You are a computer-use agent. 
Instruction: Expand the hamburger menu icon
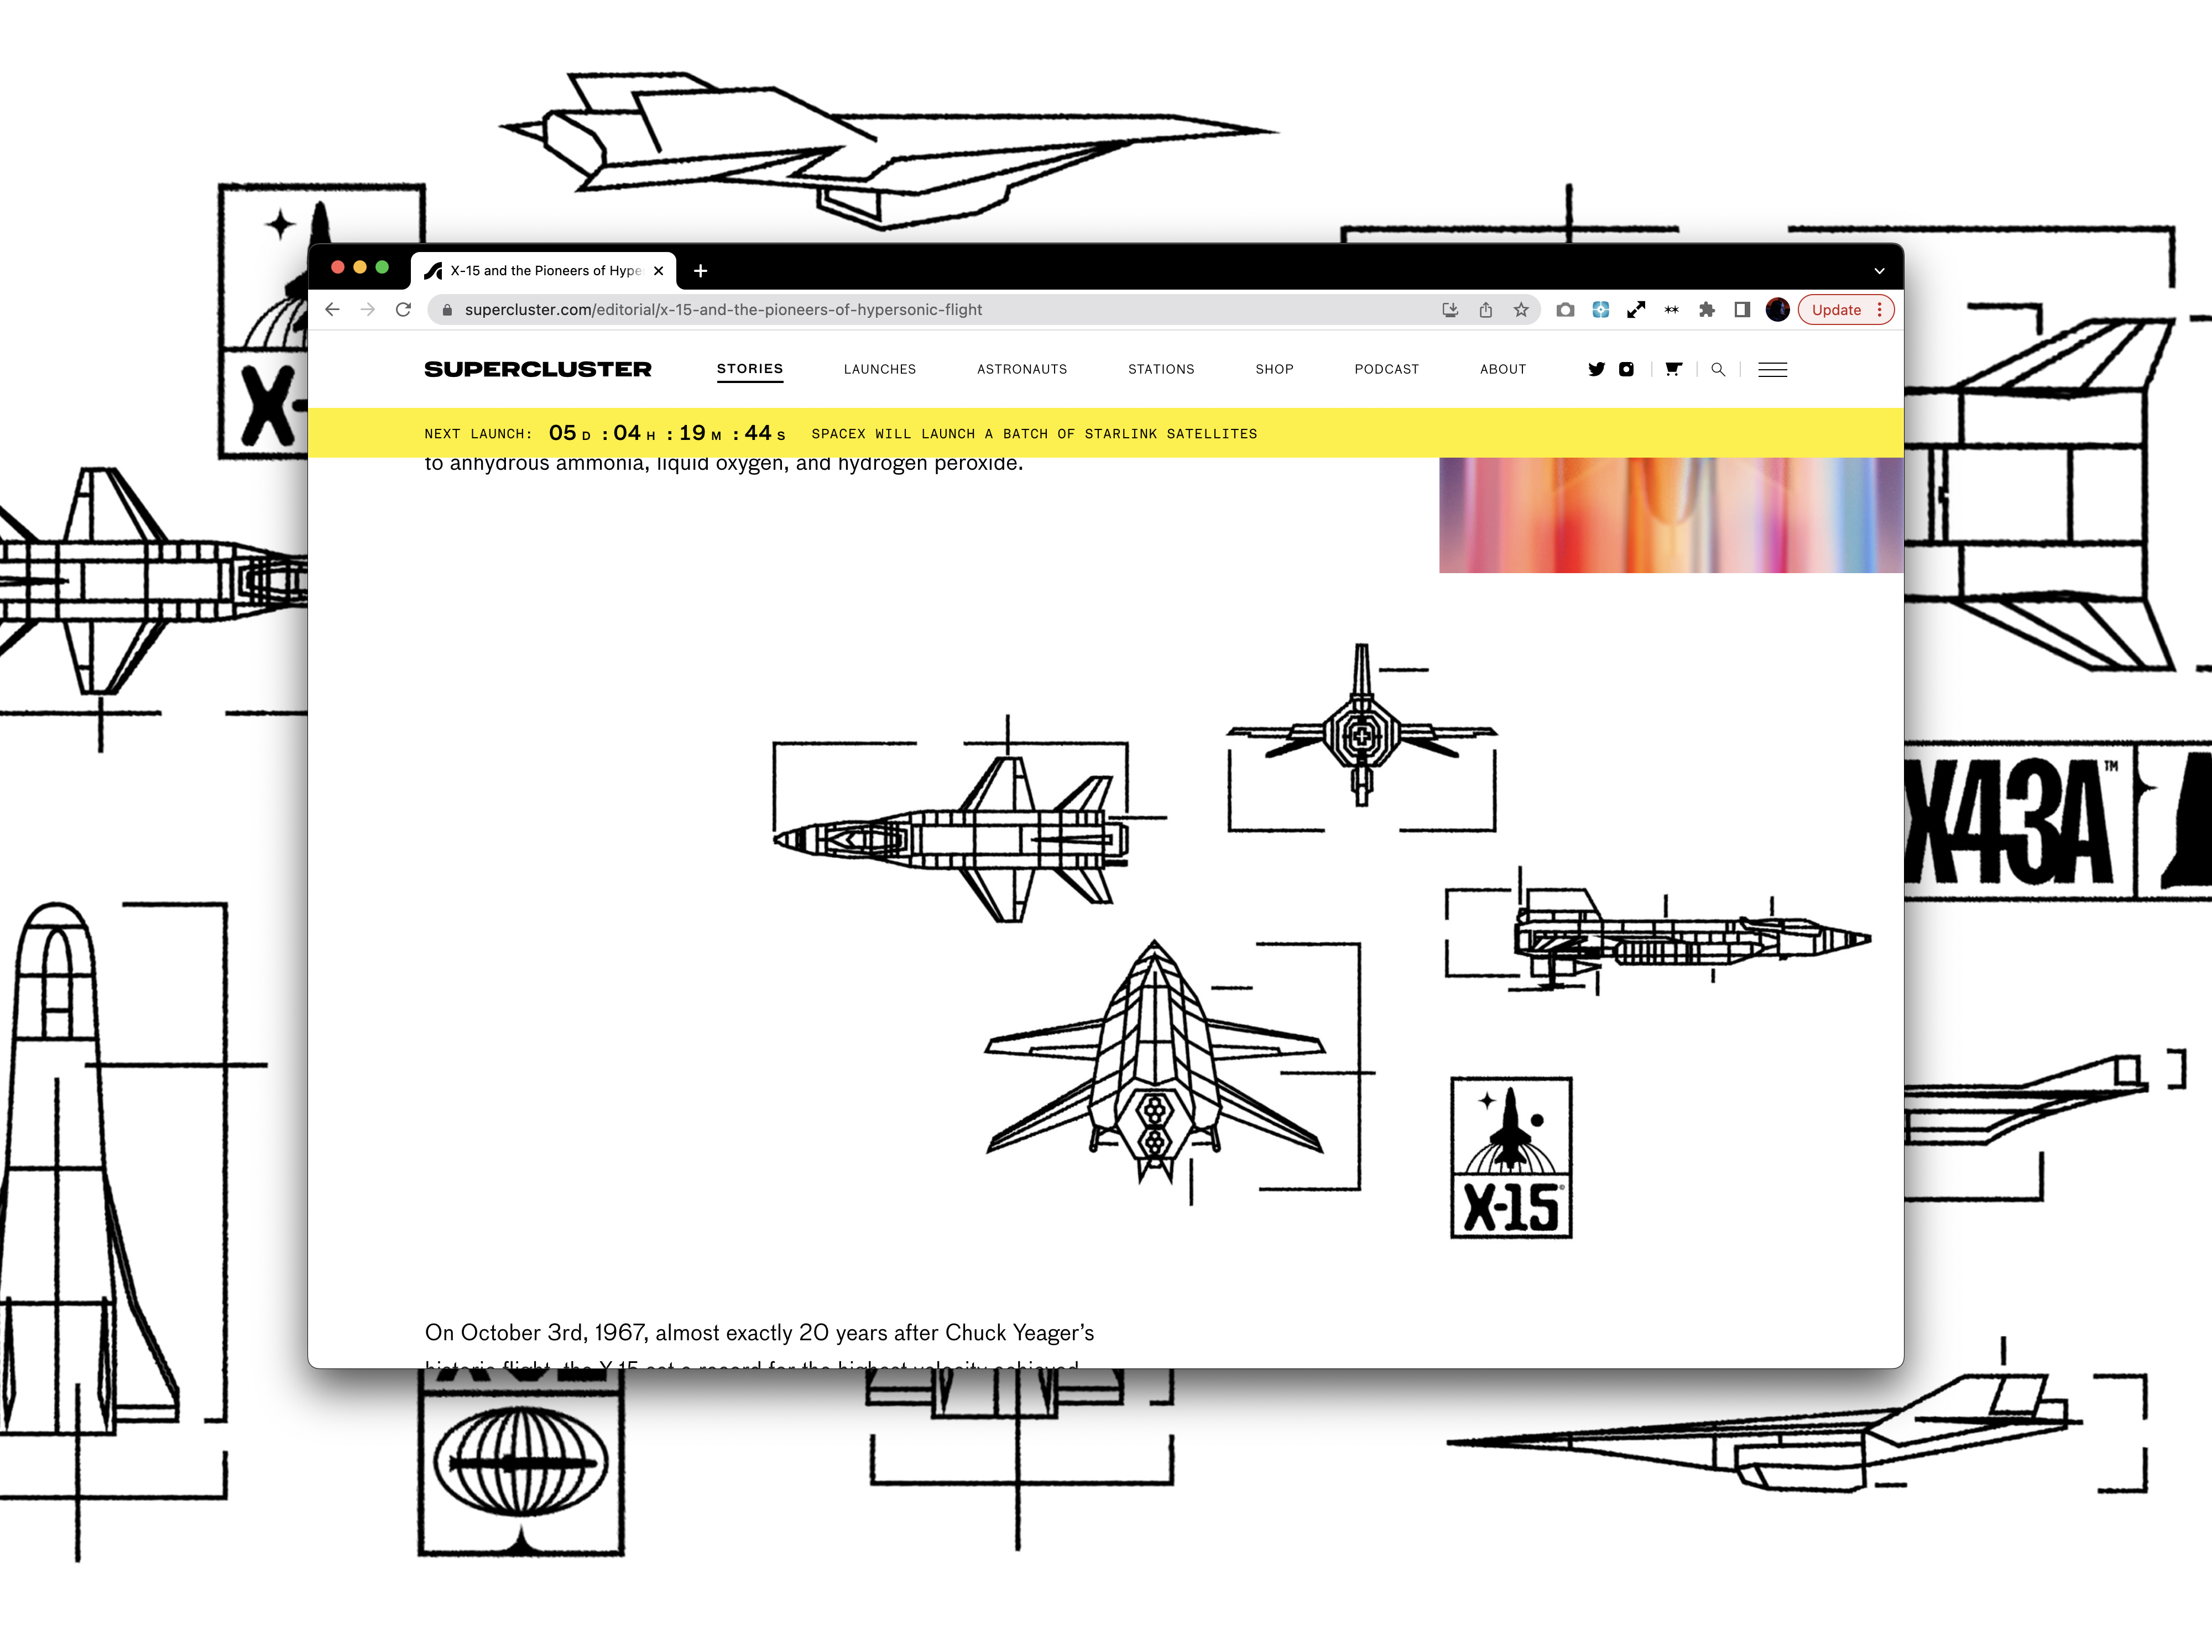tap(1773, 370)
